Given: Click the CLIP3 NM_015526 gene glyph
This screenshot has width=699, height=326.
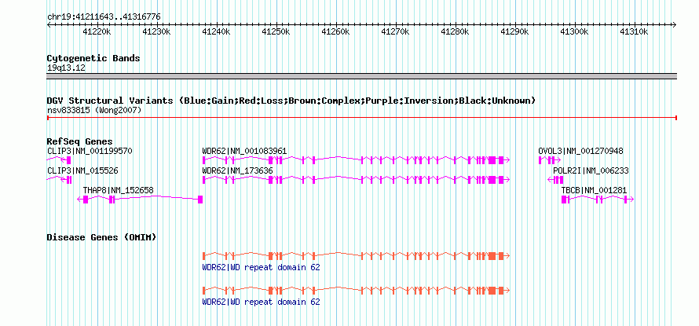Looking at the screenshot, I should tap(59, 180).
